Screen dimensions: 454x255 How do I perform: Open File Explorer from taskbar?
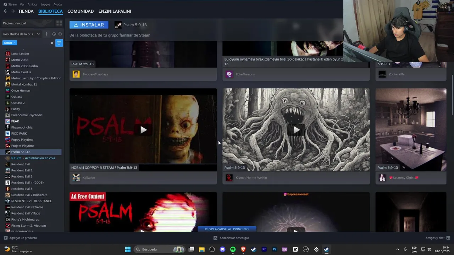201,249
